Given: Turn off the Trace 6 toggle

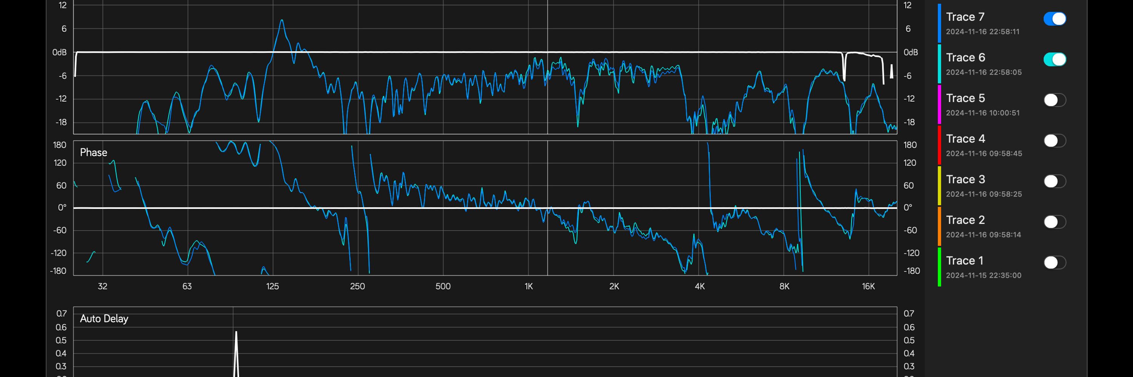Looking at the screenshot, I should (1055, 59).
